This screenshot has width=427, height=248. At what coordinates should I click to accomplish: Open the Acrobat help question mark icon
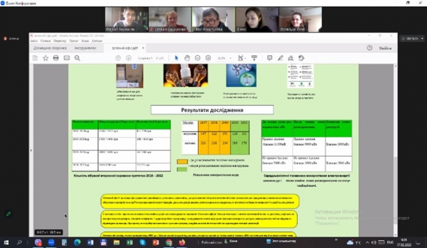click(x=370, y=48)
